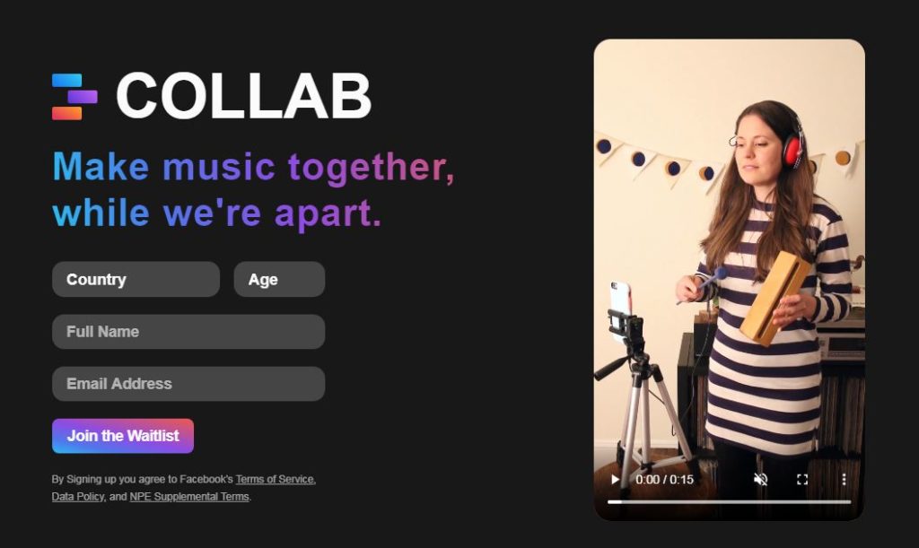Click the "while we're apart." tagline
The width and height of the screenshot is (919, 548).
click(x=217, y=213)
